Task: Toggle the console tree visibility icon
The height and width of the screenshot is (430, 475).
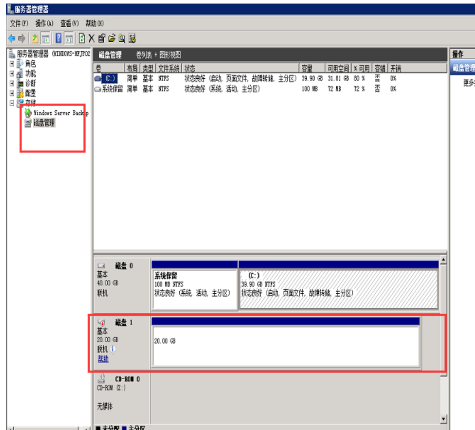Action: (x=45, y=37)
